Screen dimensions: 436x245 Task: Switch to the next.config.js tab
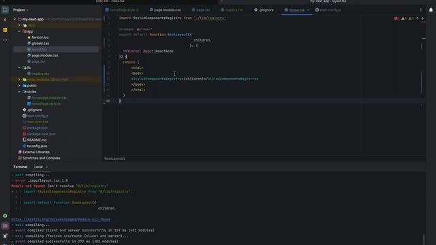click(328, 10)
